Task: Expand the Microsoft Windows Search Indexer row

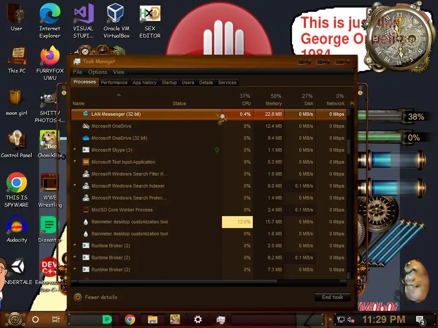Action: pyautogui.click(x=75, y=185)
